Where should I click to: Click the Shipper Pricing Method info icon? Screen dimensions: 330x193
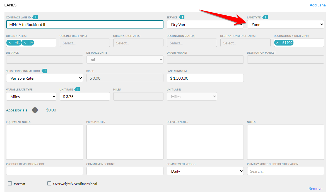tap(44, 71)
